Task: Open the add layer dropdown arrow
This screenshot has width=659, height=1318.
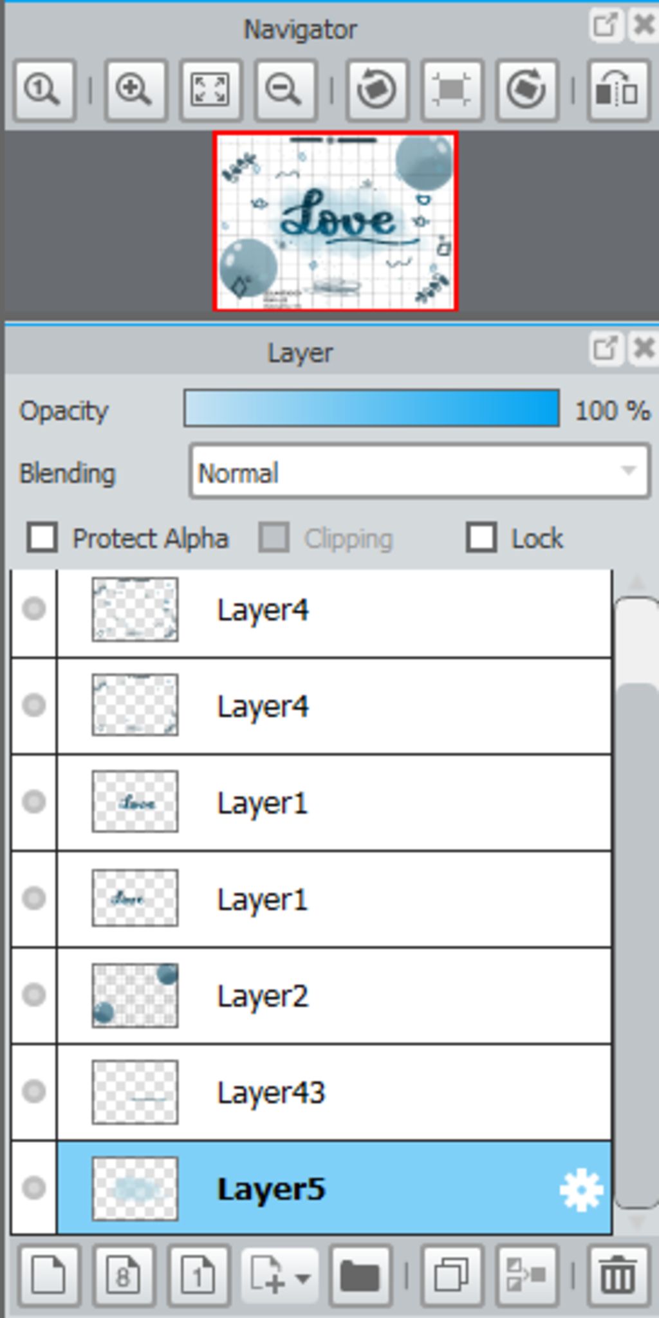Action: (304, 1277)
